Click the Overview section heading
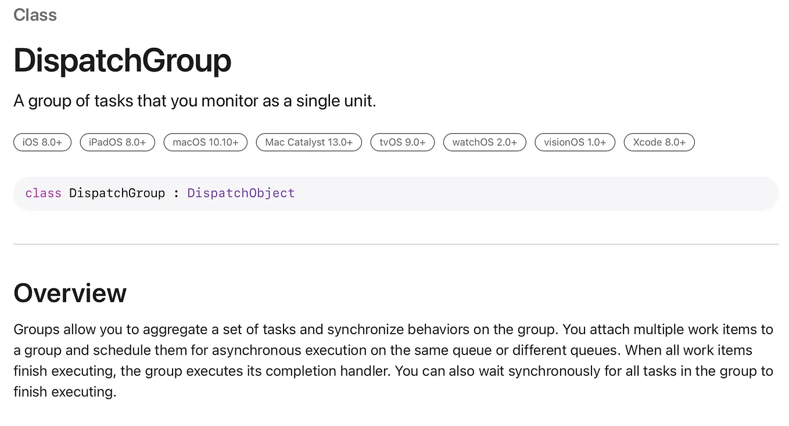The width and height of the screenshot is (789, 426). coord(70,293)
